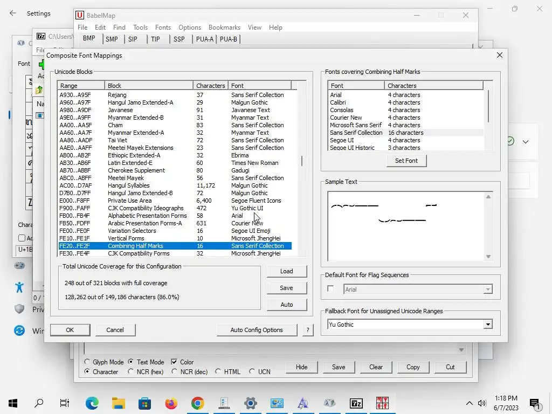Open Microsoft Store from taskbar
Screen dimensions: 552x414
[x=144, y=403]
